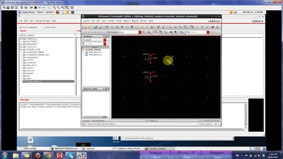Image resolution: width=283 pixels, height=159 pixels.
Task: Close the Property Editor panel
Action: (108, 89)
